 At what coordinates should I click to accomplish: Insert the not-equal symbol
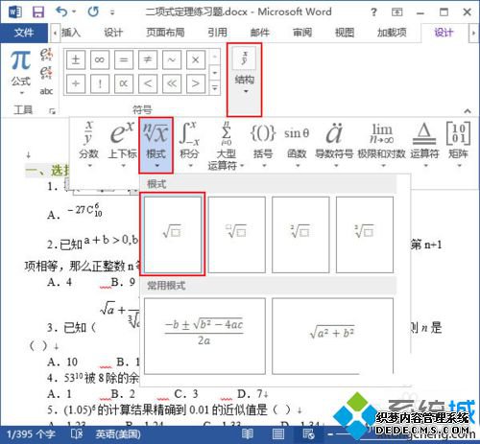pos(148,59)
